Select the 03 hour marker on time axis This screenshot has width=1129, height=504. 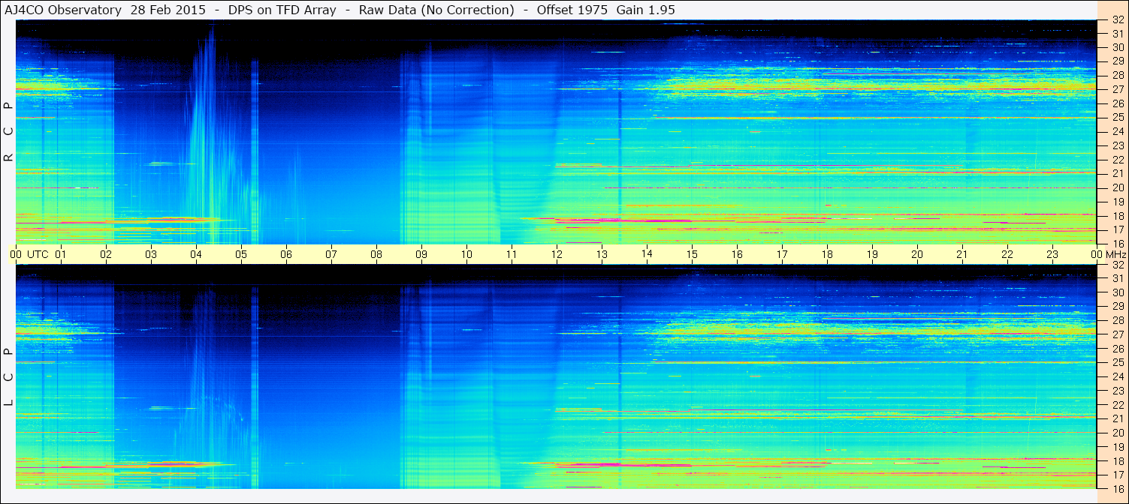151,254
